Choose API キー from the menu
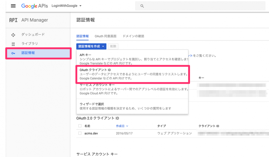 pyautogui.click(x=132, y=59)
